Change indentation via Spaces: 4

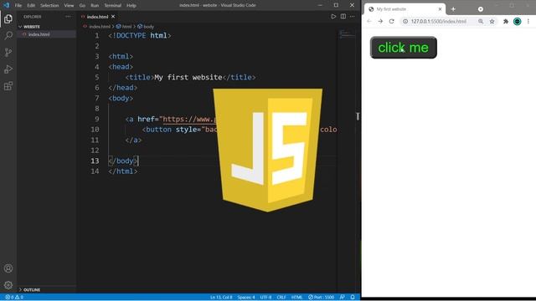coord(246,297)
